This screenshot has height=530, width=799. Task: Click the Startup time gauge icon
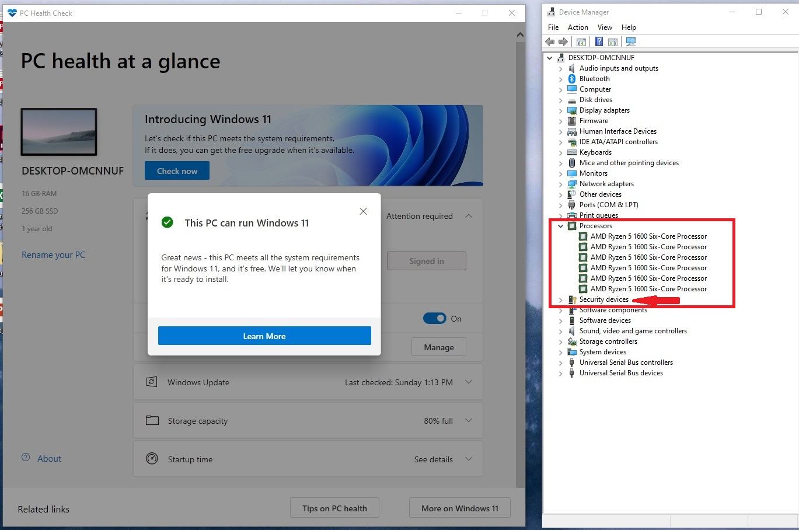(x=152, y=458)
